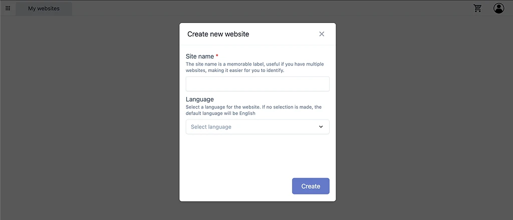Click the chevron arrow in language selector
This screenshot has width=513, height=220.
pos(321,127)
